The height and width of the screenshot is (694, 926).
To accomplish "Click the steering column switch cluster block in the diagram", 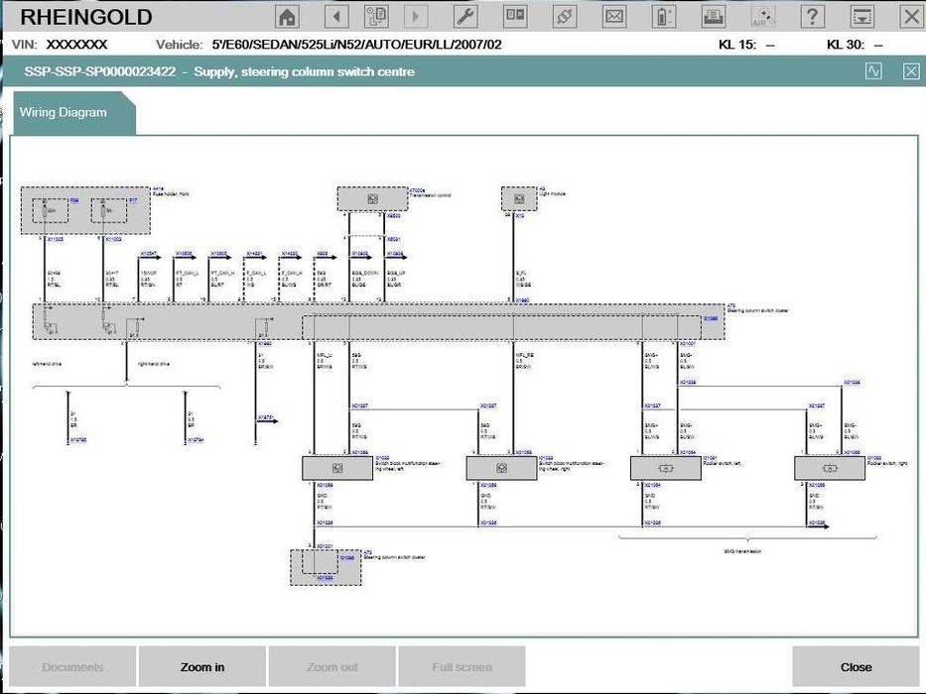I will pos(378,322).
